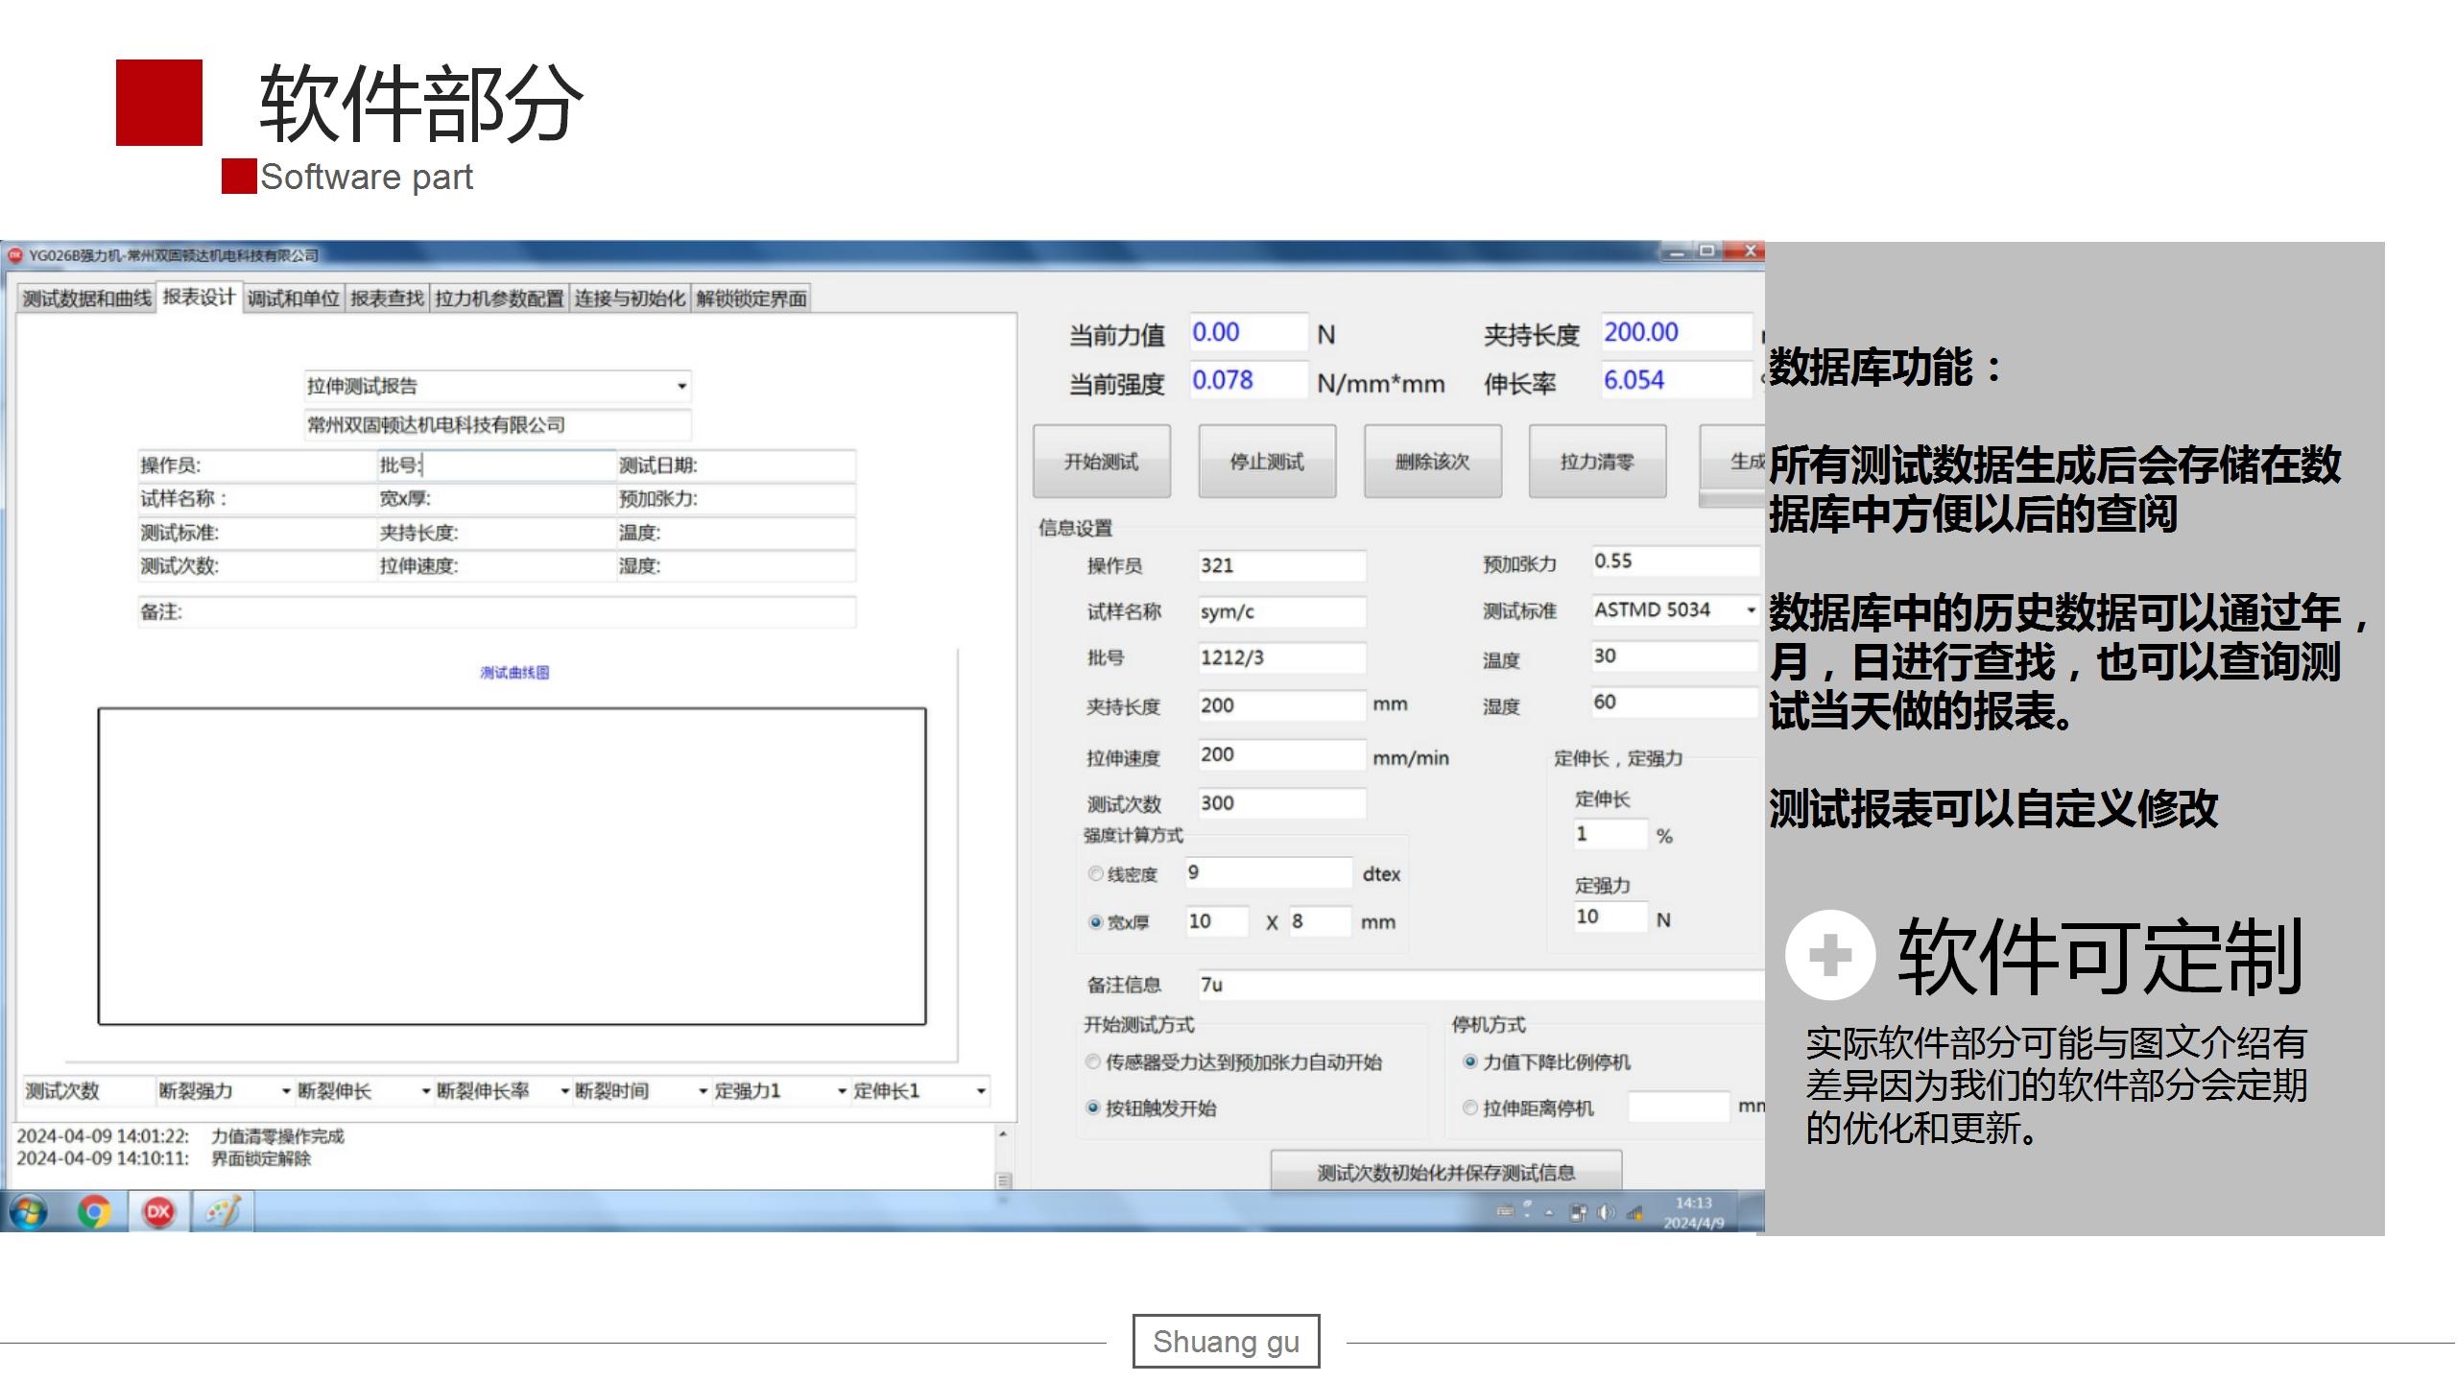Choose 拉伸距离停机 stop mode
The width and height of the screenshot is (2457, 1382).
coord(1469,1108)
